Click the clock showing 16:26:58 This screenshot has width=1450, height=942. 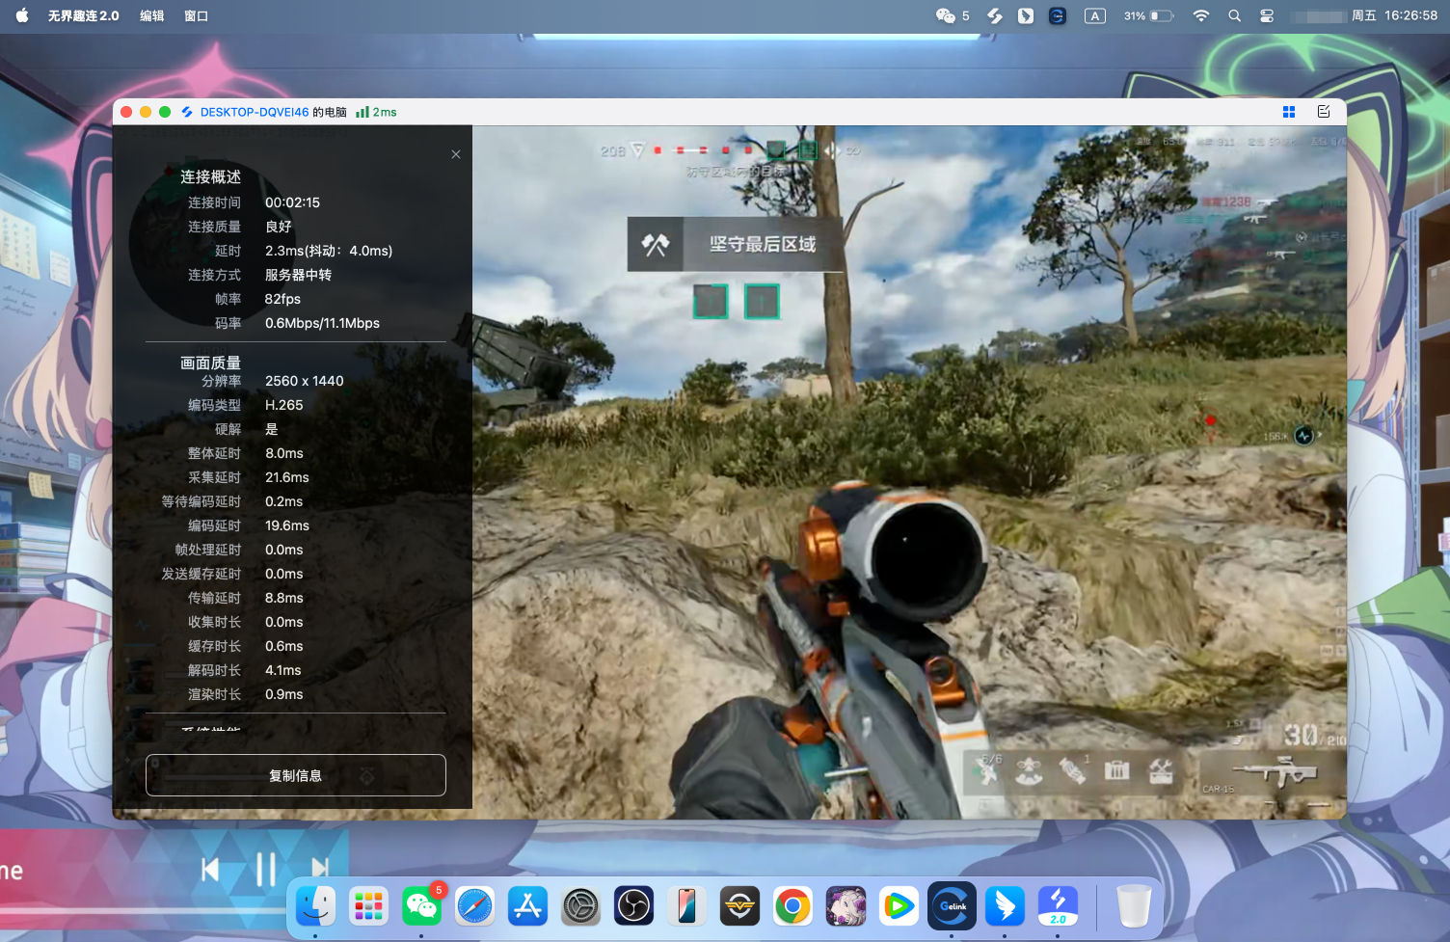coord(1410,15)
